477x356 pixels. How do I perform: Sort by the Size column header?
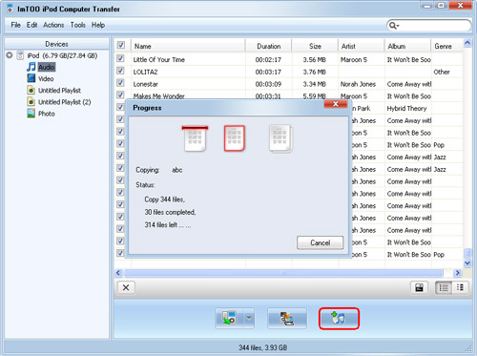pyautogui.click(x=315, y=46)
